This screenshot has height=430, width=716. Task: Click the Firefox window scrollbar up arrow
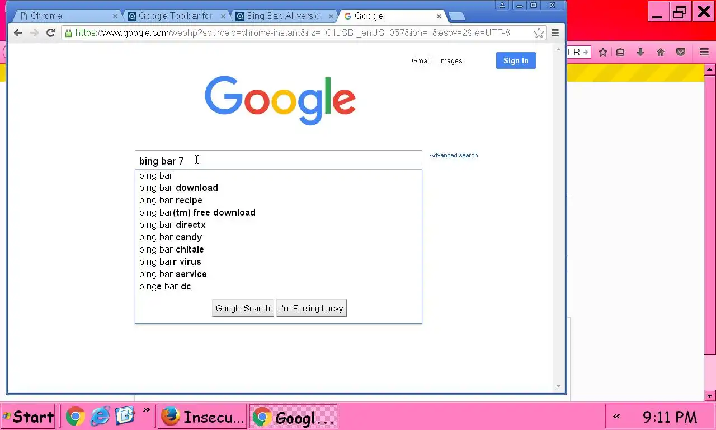tap(710, 70)
